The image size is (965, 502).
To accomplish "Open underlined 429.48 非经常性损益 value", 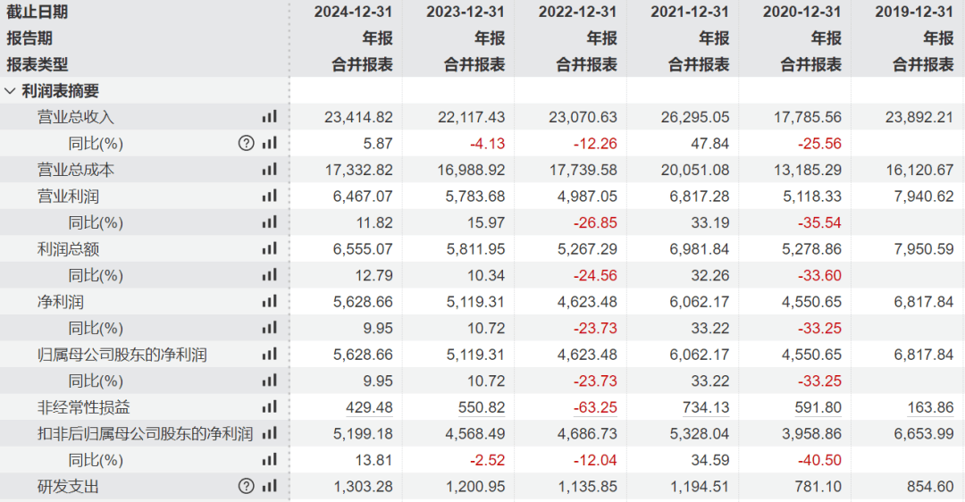I will (369, 407).
